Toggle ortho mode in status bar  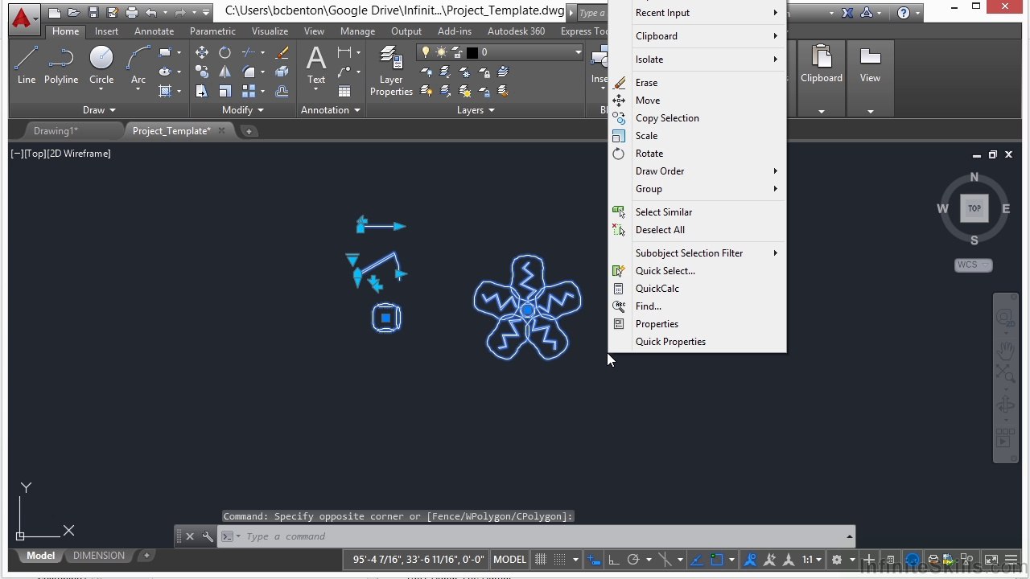613,560
